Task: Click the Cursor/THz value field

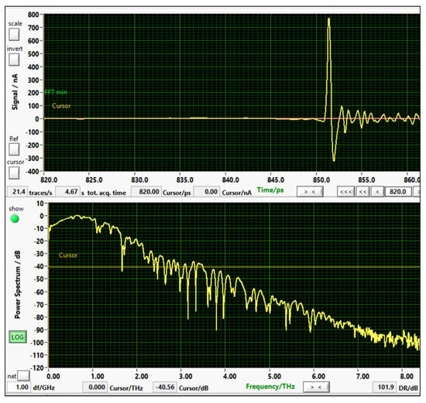Action: click(x=94, y=387)
